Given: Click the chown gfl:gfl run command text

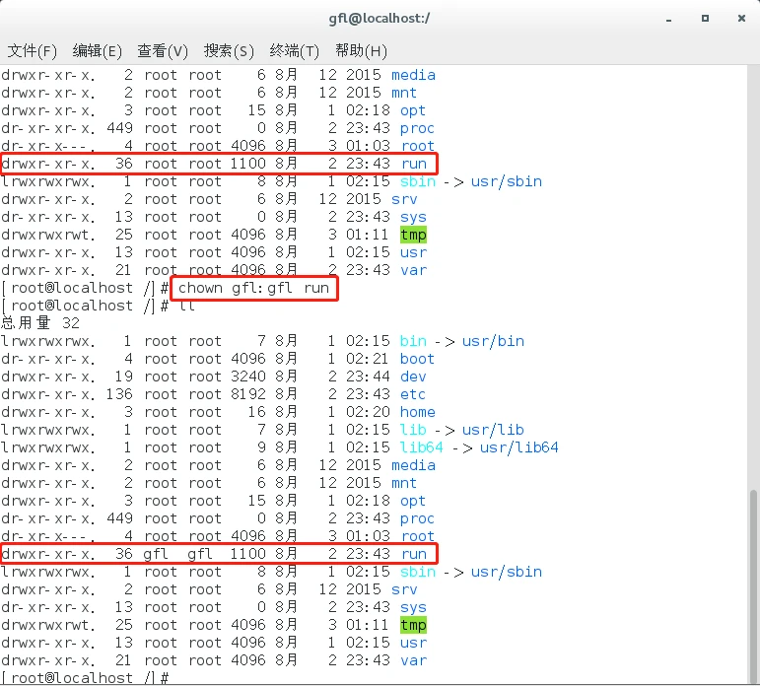Looking at the screenshot, I should pyautogui.click(x=253, y=288).
